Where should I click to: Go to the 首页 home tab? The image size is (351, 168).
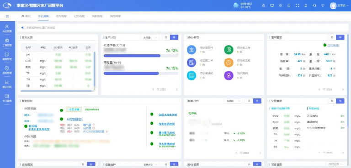tap(26, 16)
